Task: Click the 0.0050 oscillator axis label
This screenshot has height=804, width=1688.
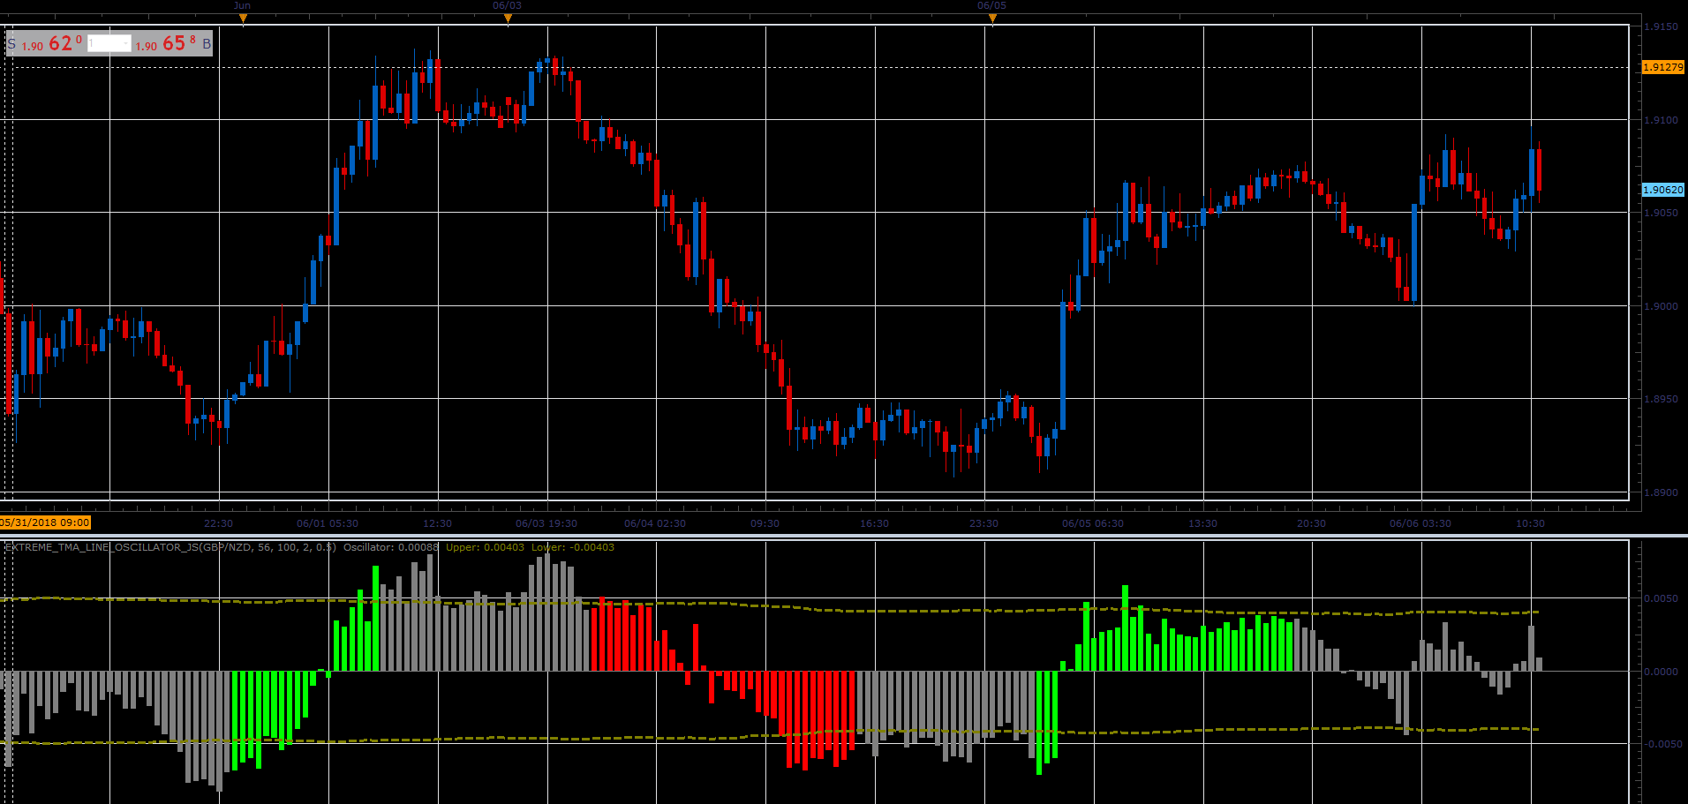Action: 1661,598
